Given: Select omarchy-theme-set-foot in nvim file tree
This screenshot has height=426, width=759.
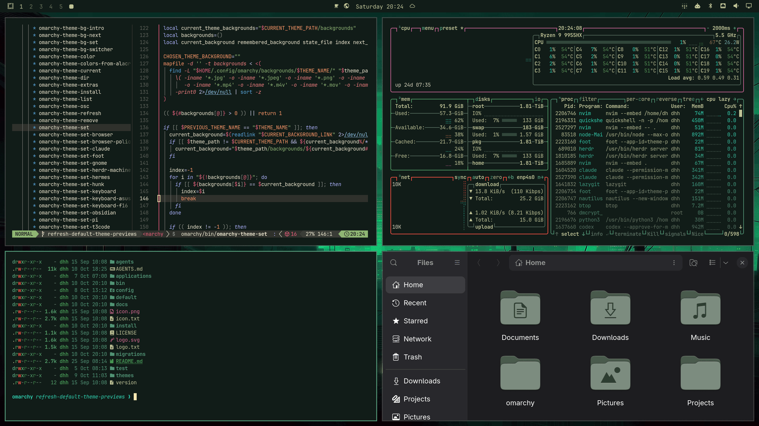Looking at the screenshot, I should [x=71, y=156].
